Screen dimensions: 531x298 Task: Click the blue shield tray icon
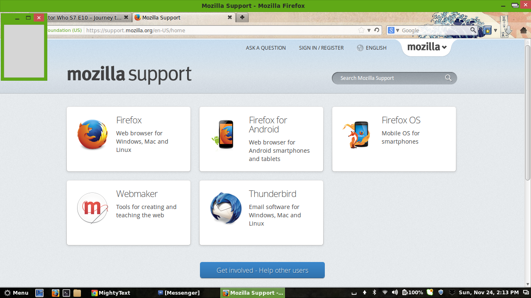pos(441,293)
